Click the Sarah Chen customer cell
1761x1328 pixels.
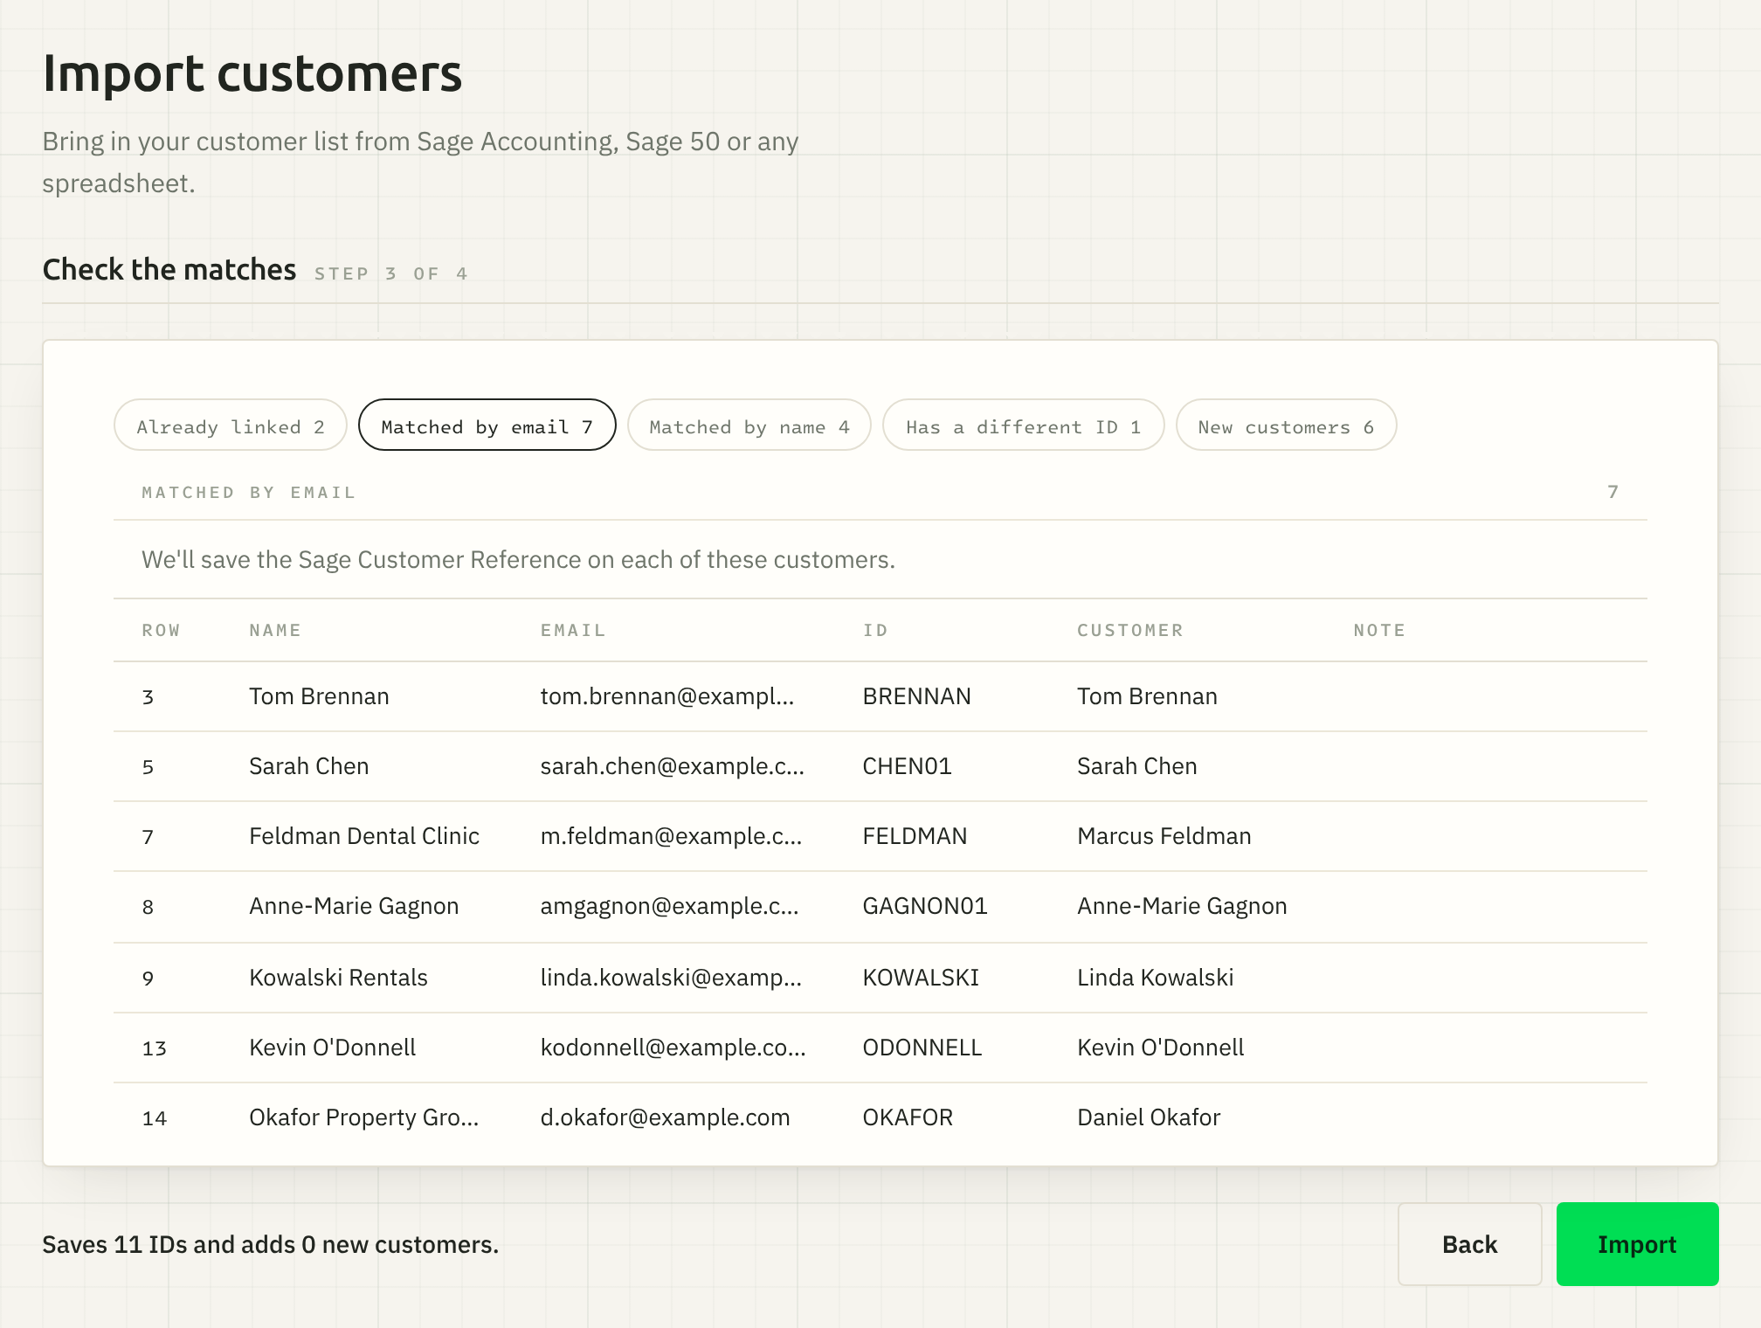point(1136,766)
